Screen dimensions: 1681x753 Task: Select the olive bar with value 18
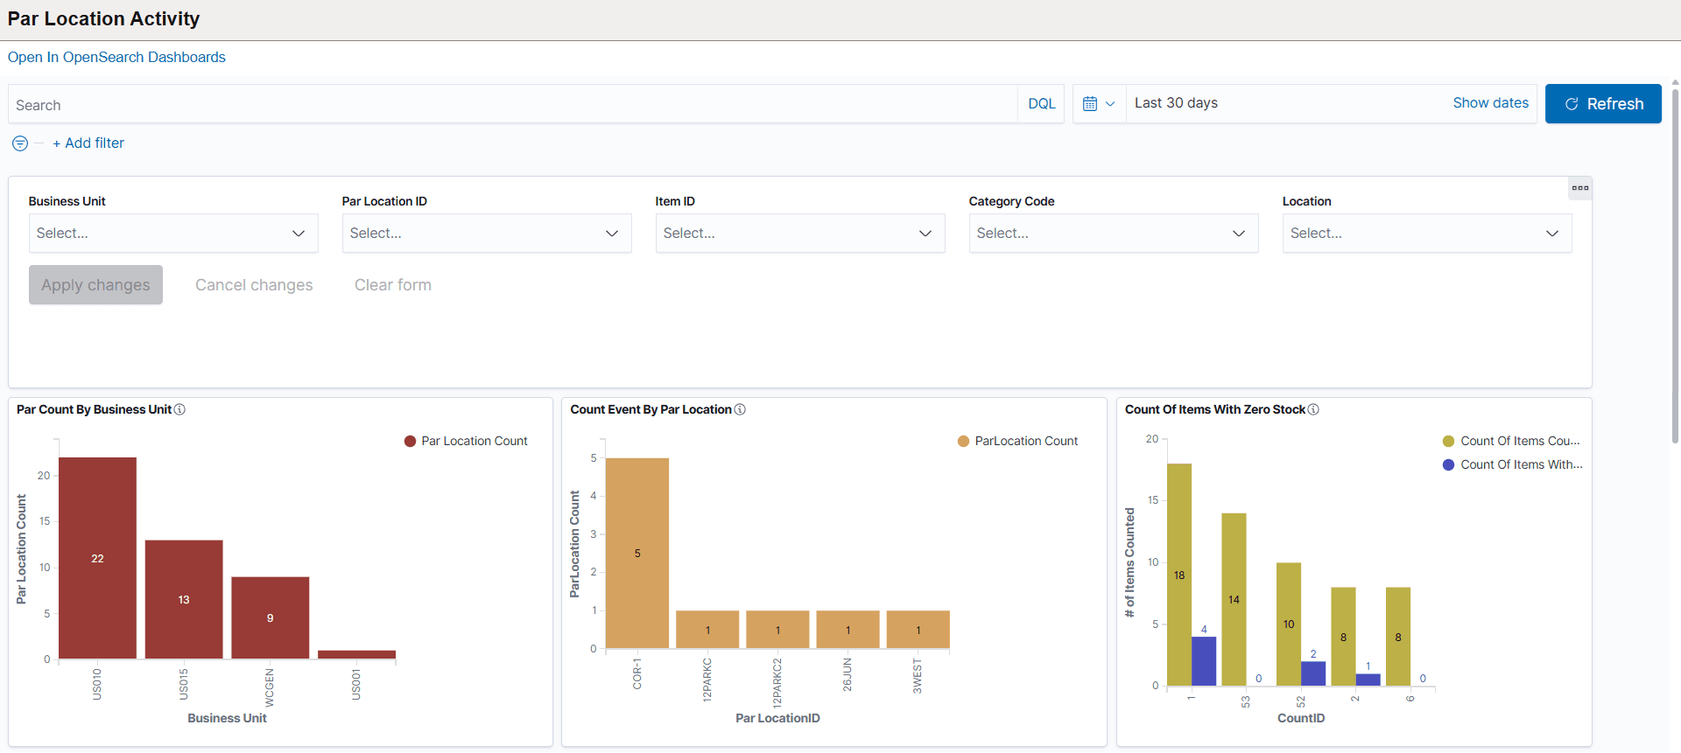click(1179, 575)
